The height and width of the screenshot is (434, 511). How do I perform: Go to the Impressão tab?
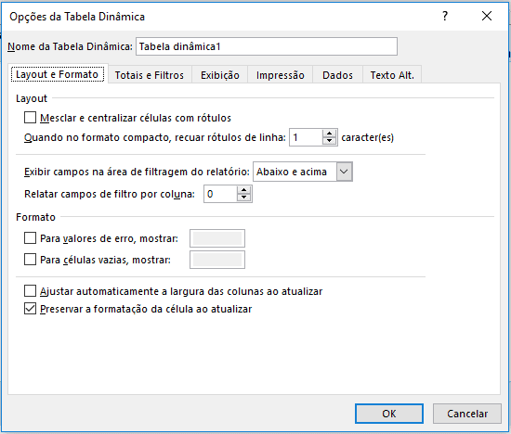tap(281, 75)
